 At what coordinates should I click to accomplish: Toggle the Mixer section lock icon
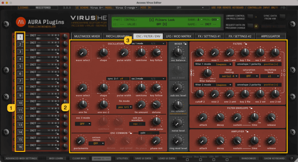185,44
